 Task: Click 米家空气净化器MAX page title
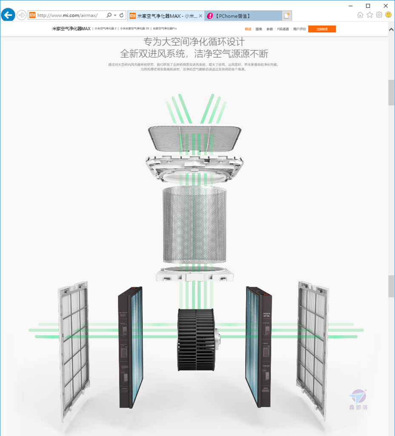pyautogui.click(x=71, y=29)
